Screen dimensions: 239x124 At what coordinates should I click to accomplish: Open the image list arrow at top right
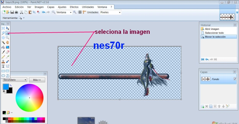(237, 12)
